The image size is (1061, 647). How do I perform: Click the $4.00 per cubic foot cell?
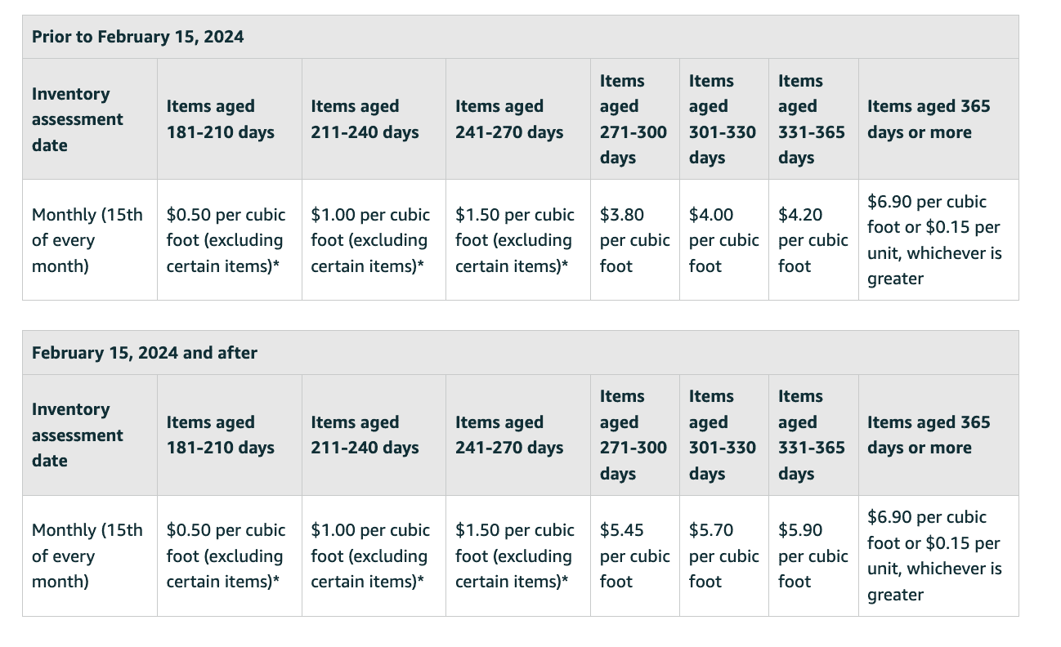click(724, 240)
